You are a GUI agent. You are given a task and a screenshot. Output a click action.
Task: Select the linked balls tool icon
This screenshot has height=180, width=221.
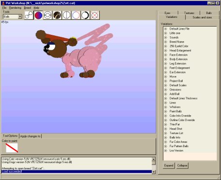[x=29, y=15]
